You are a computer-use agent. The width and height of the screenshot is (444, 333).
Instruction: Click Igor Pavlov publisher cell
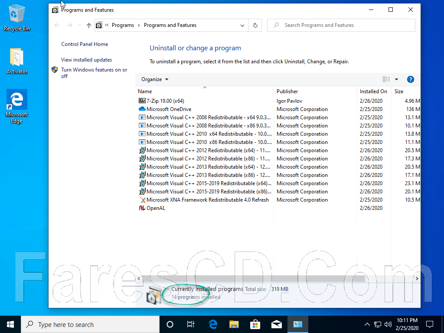(289, 101)
